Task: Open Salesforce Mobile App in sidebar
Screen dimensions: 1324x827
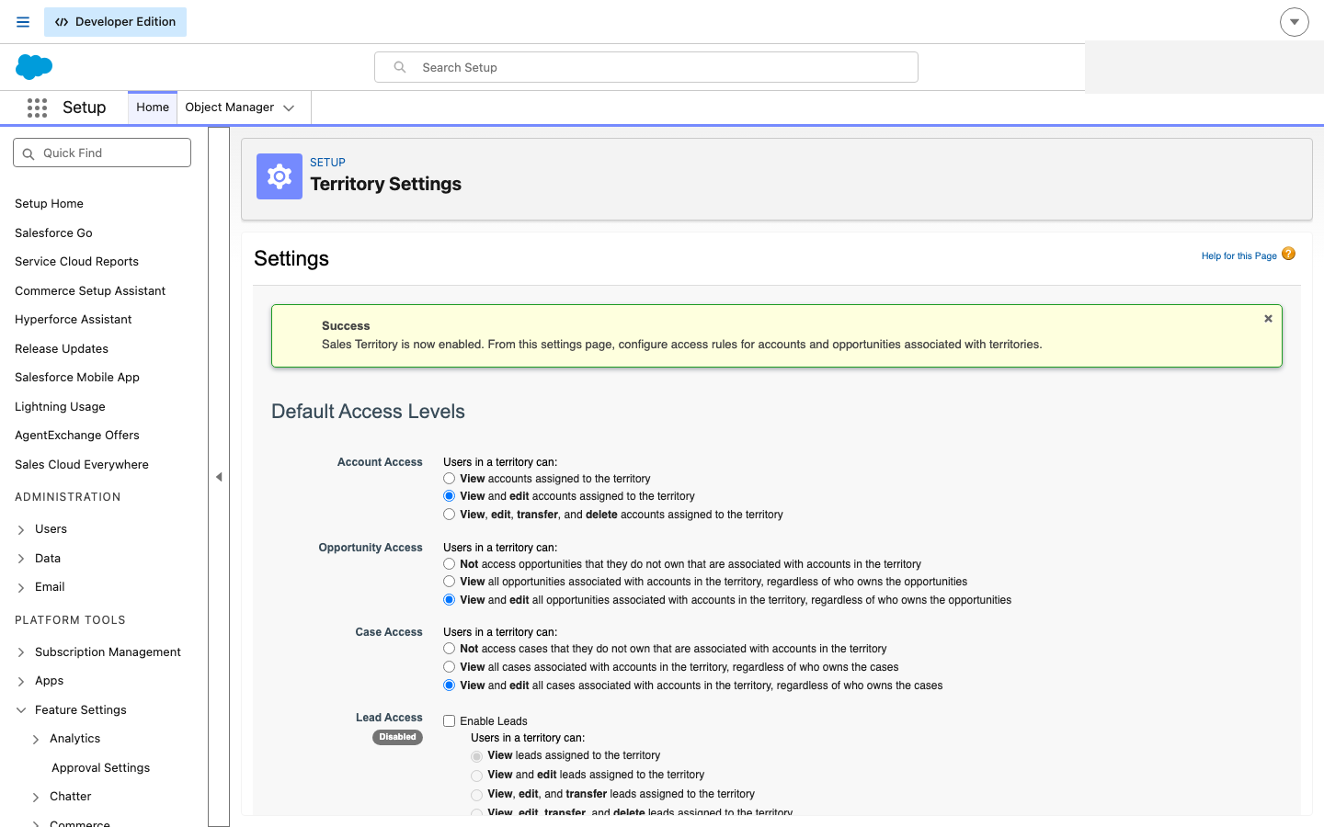Action: click(77, 378)
